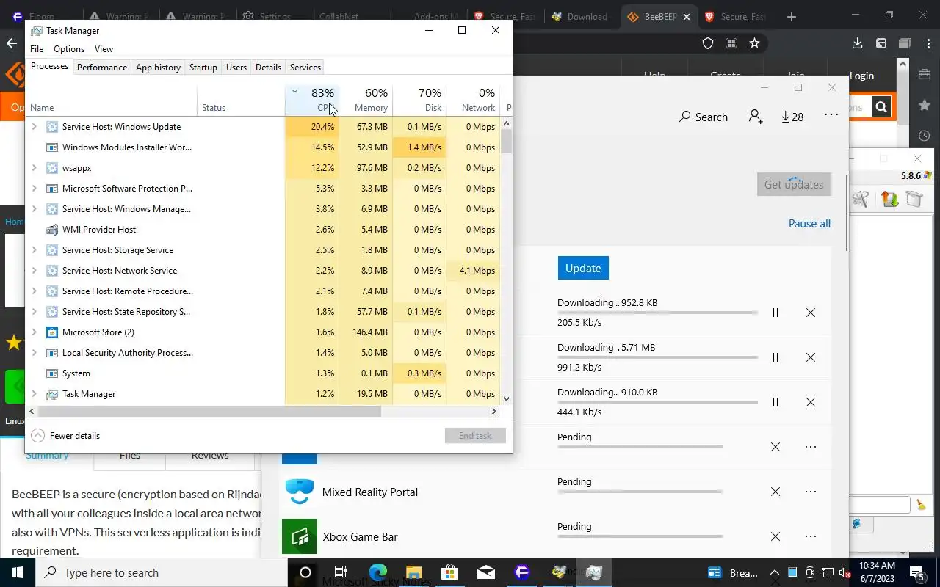Pause the 5.71 MB download

pyautogui.click(x=775, y=357)
